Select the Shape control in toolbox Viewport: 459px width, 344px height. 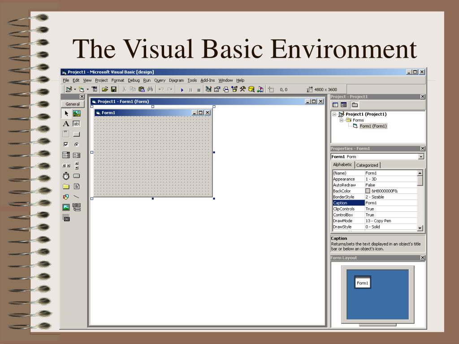(66, 197)
